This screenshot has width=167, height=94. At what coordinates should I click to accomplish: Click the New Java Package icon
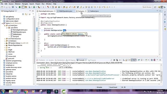56,7
